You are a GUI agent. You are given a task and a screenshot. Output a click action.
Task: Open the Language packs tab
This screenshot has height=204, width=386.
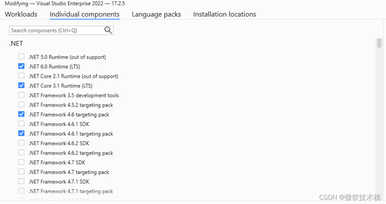[156, 14]
